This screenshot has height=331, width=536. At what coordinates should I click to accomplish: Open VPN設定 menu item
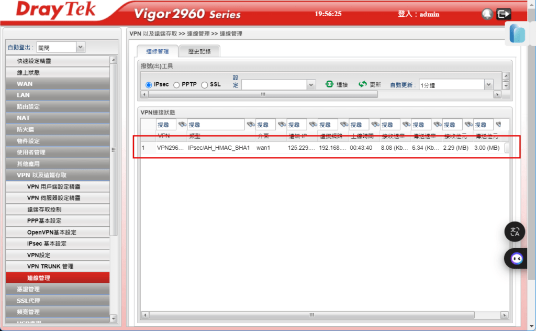click(58, 255)
